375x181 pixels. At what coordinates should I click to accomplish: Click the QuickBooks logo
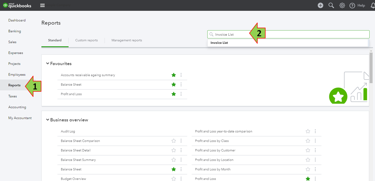point(17,5)
